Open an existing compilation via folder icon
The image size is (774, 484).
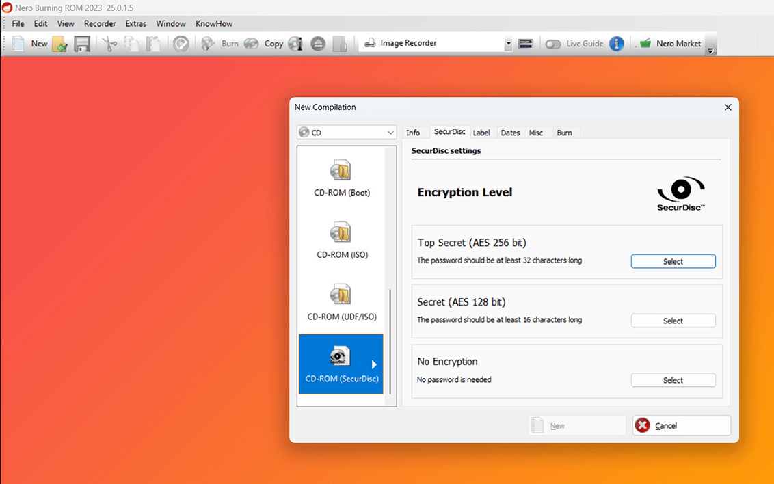[59, 44]
